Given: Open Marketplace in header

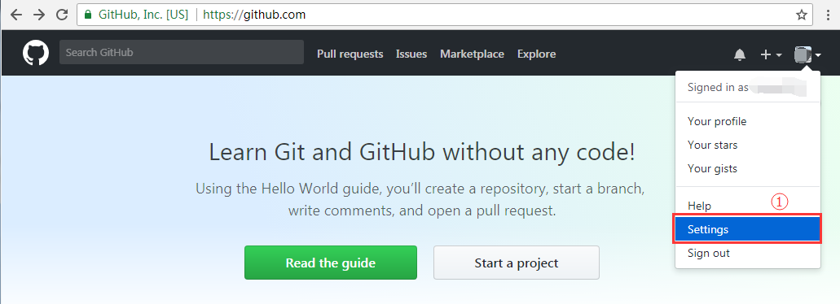Looking at the screenshot, I should pos(472,54).
